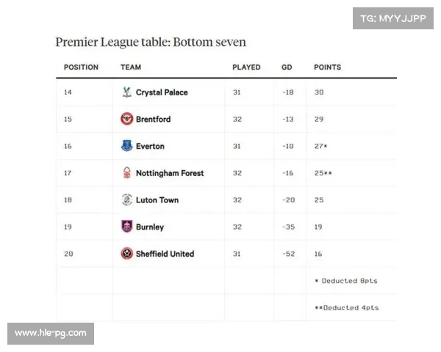The height and width of the screenshot is (352, 441).
Task: Select the GD column header
Action: (x=287, y=67)
